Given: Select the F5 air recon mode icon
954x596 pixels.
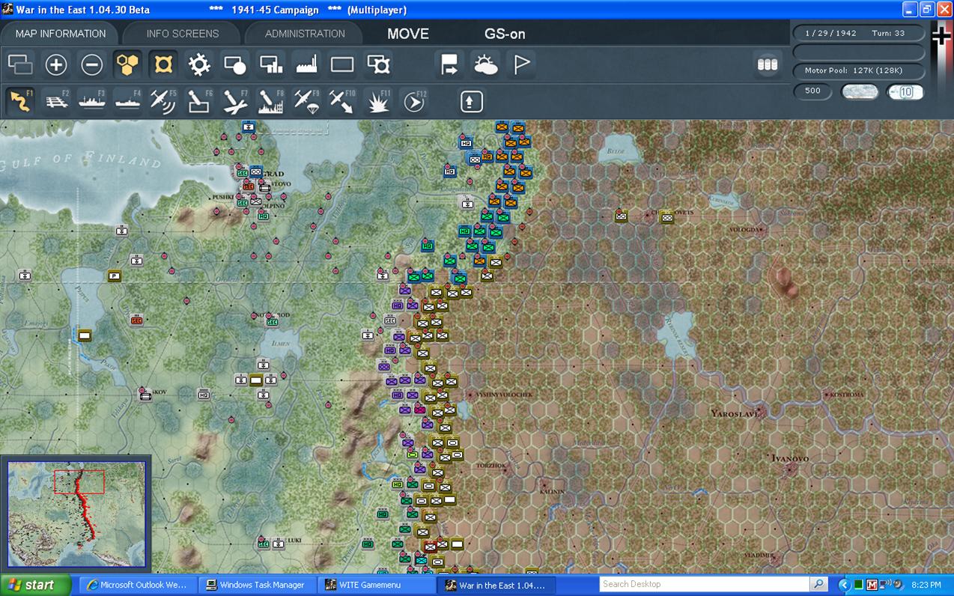Looking at the screenshot, I should [163, 101].
